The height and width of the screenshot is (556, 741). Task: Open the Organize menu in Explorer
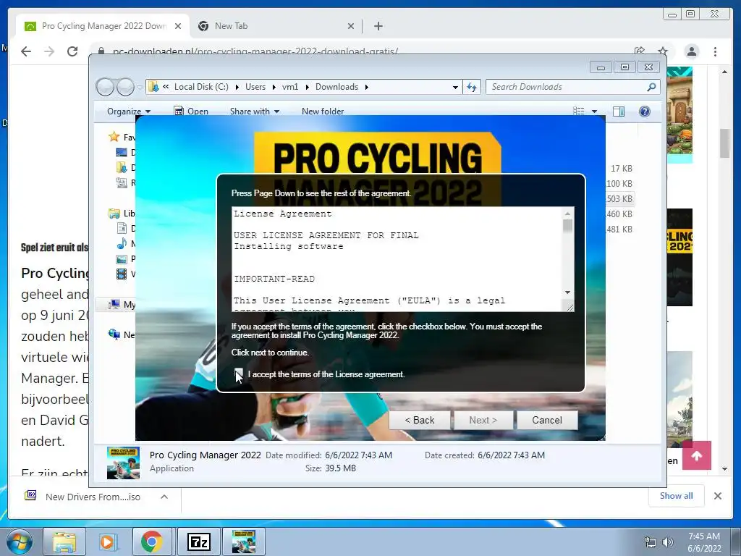[x=129, y=111]
